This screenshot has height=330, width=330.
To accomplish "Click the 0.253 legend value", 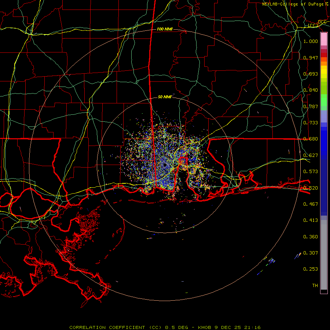I will point(311,269).
